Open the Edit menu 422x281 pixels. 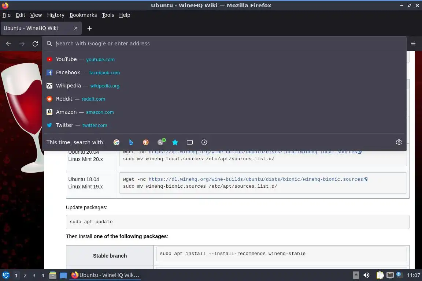coord(21,15)
